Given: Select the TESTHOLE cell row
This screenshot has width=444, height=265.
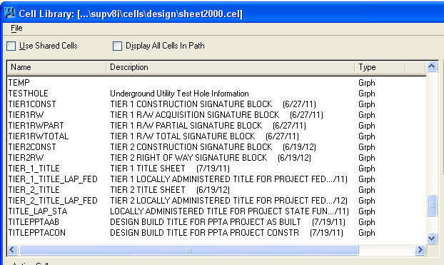Looking at the screenshot, I should tap(216, 94).
